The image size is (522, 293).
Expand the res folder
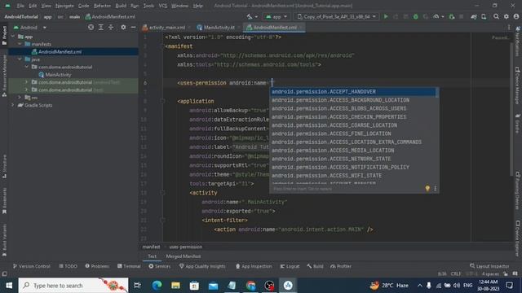pos(20,98)
